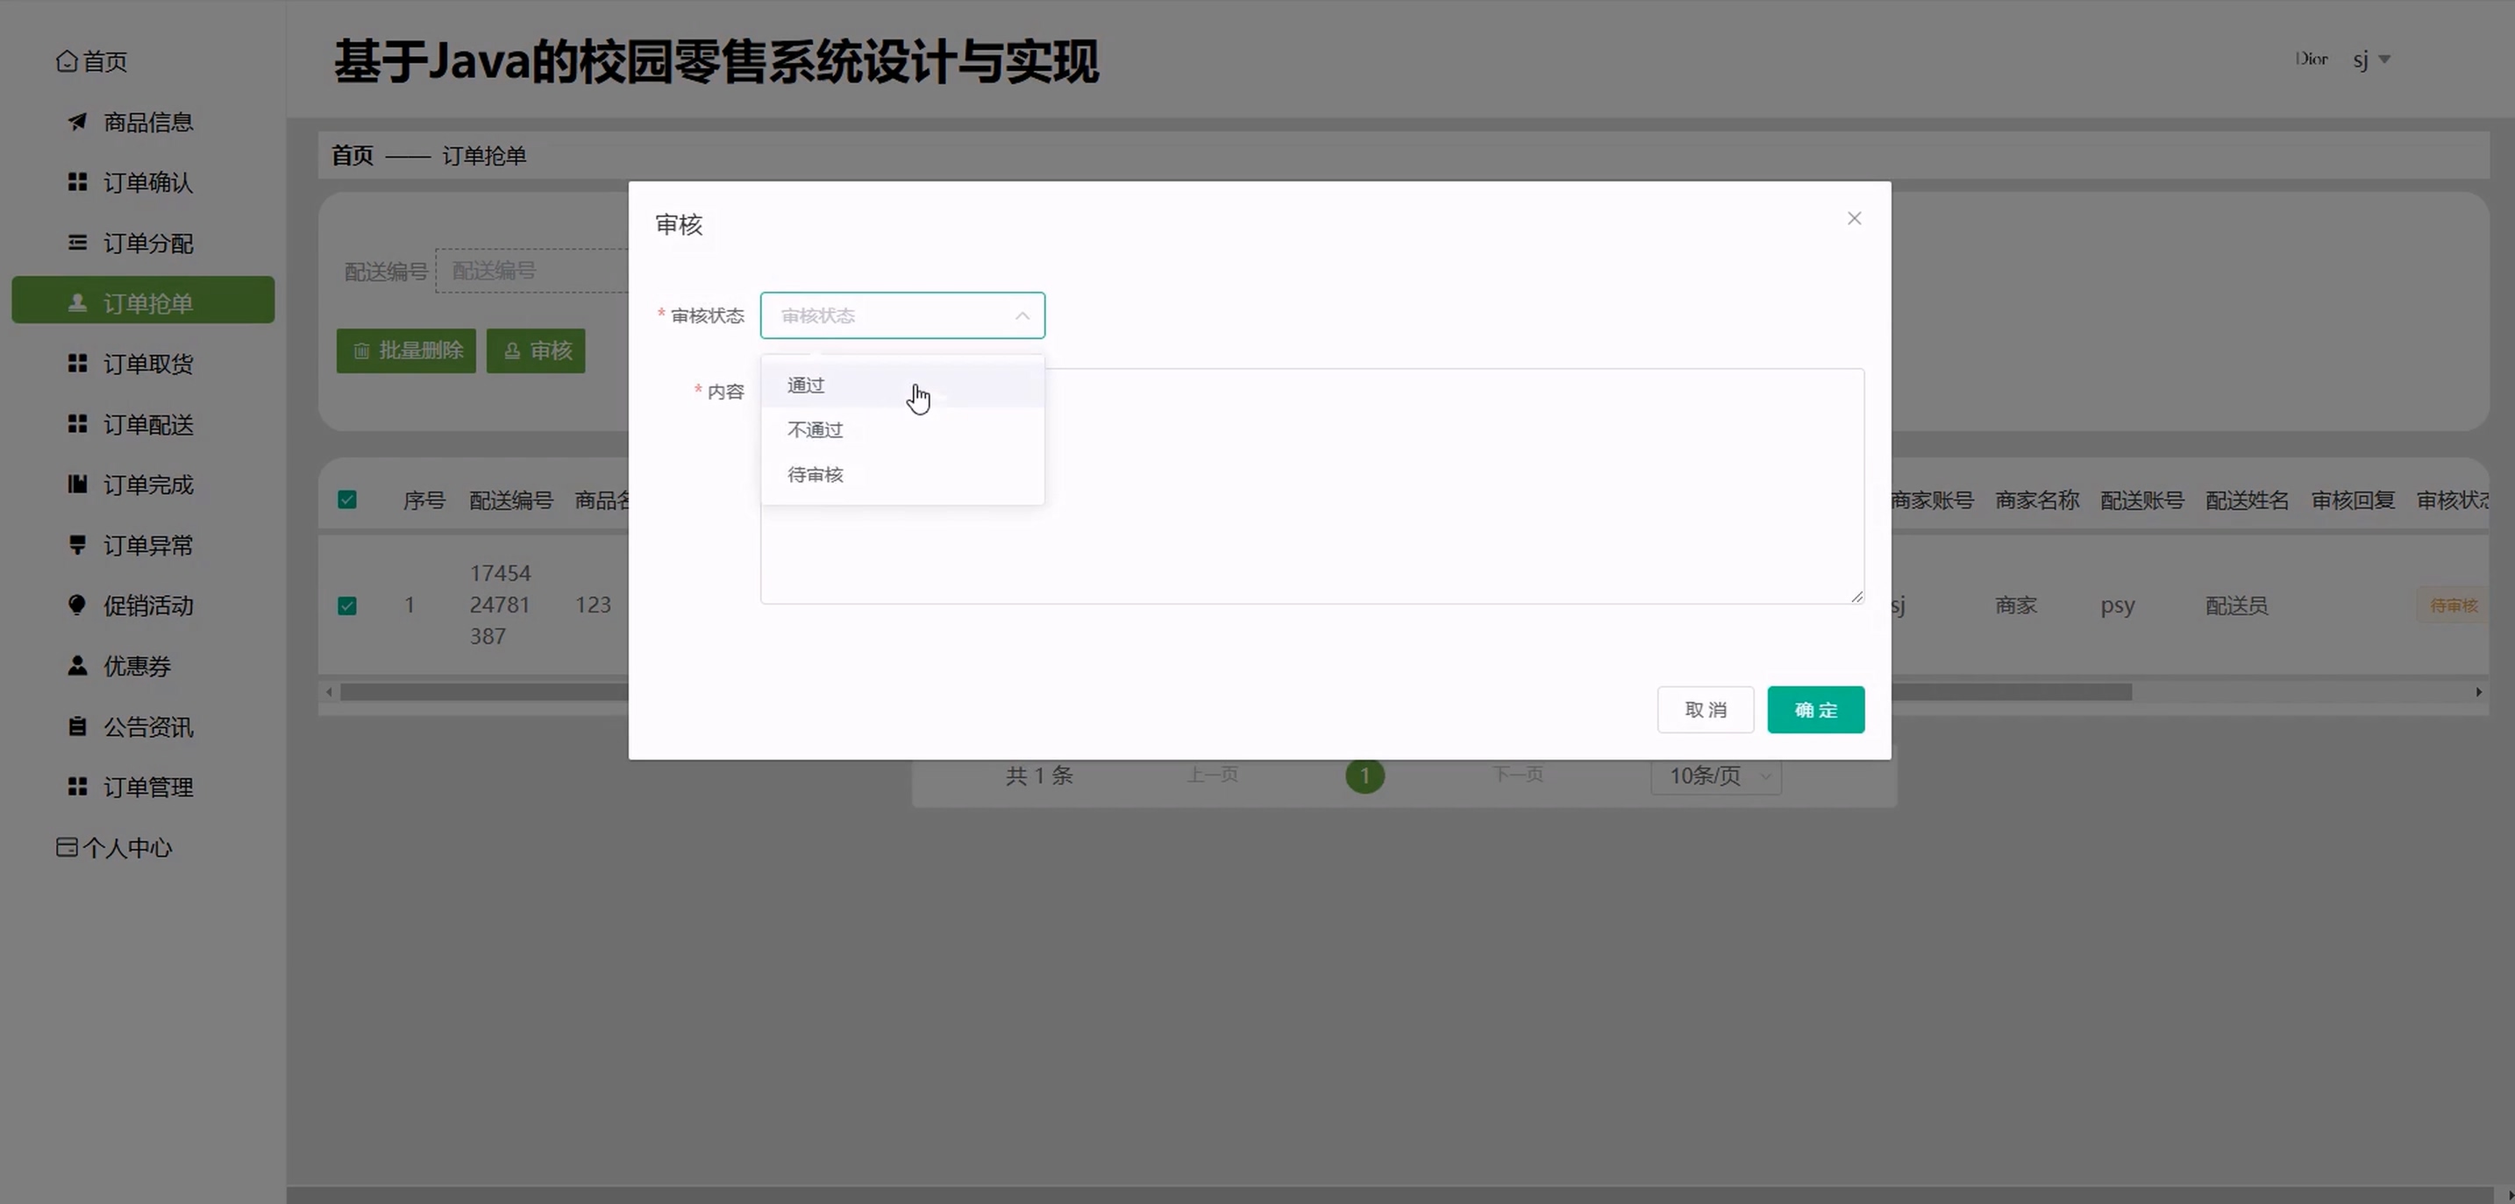
Task: Expand the sj user menu arrow
Action: pyautogui.click(x=2384, y=60)
